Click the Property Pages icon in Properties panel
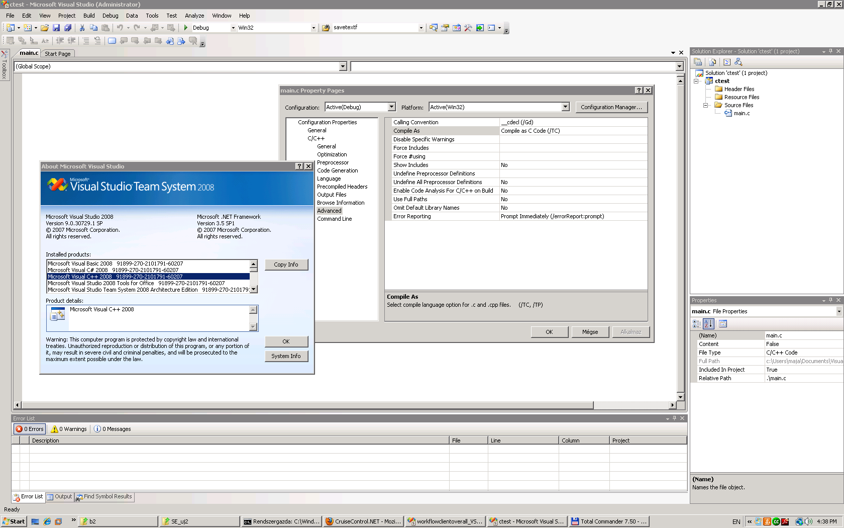Image resolution: width=844 pixels, height=528 pixels. pyautogui.click(x=723, y=324)
